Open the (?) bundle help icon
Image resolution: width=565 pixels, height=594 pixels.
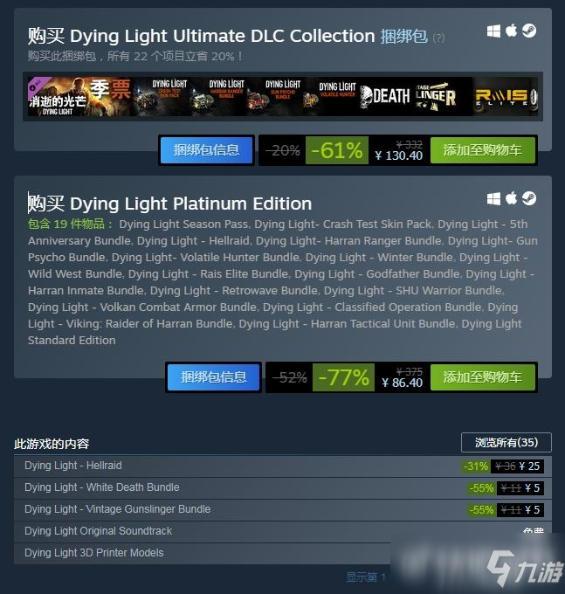(x=438, y=38)
